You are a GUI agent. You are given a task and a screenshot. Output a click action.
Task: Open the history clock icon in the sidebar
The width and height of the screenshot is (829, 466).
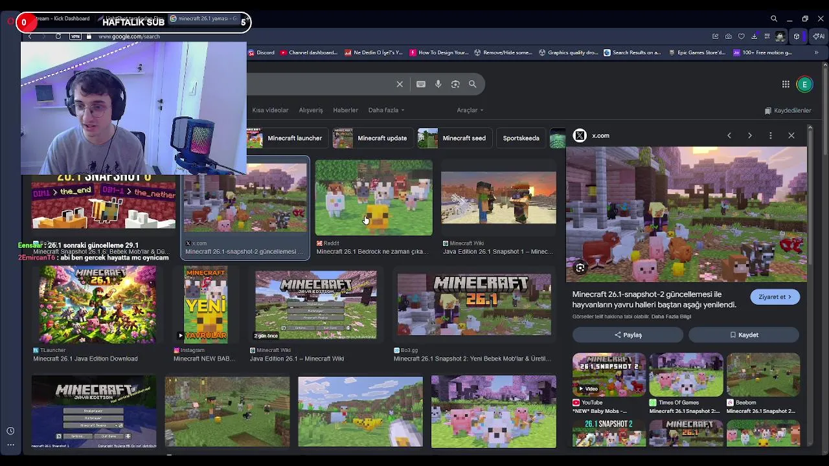10,431
